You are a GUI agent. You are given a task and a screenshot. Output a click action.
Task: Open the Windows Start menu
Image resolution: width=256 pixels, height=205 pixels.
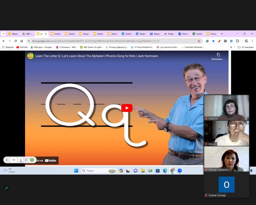[x=76, y=171]
